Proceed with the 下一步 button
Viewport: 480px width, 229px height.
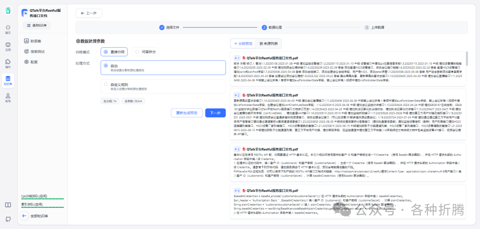(x=215, y=113)
